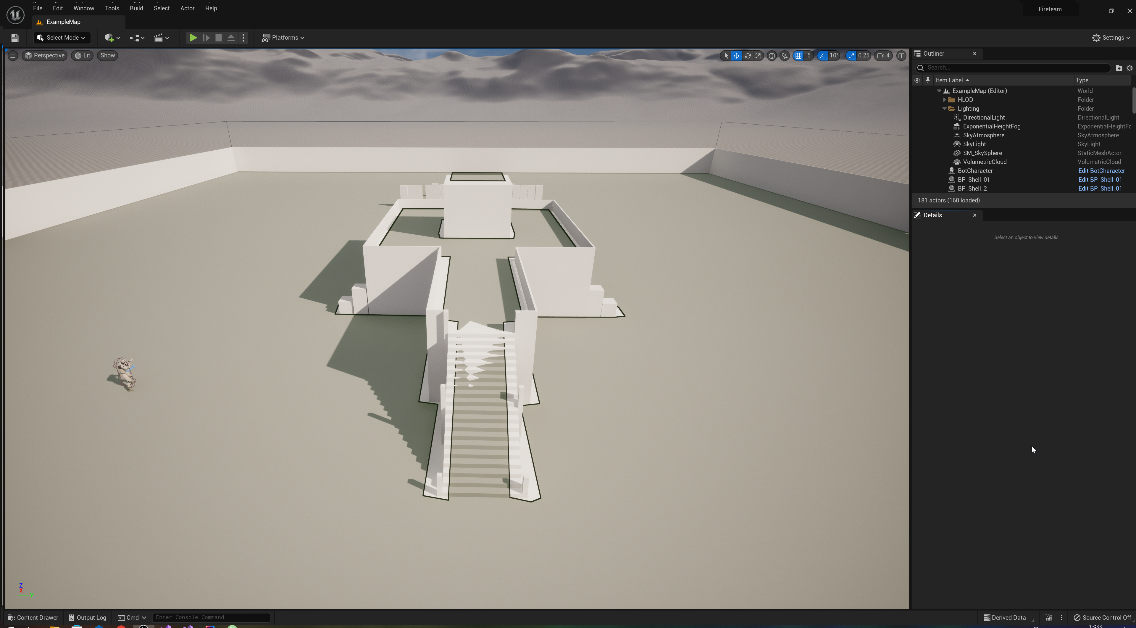Click the skip frame playback button
Screen dimensions: 1136x628
pyautogui.click(x=206, y=38)
